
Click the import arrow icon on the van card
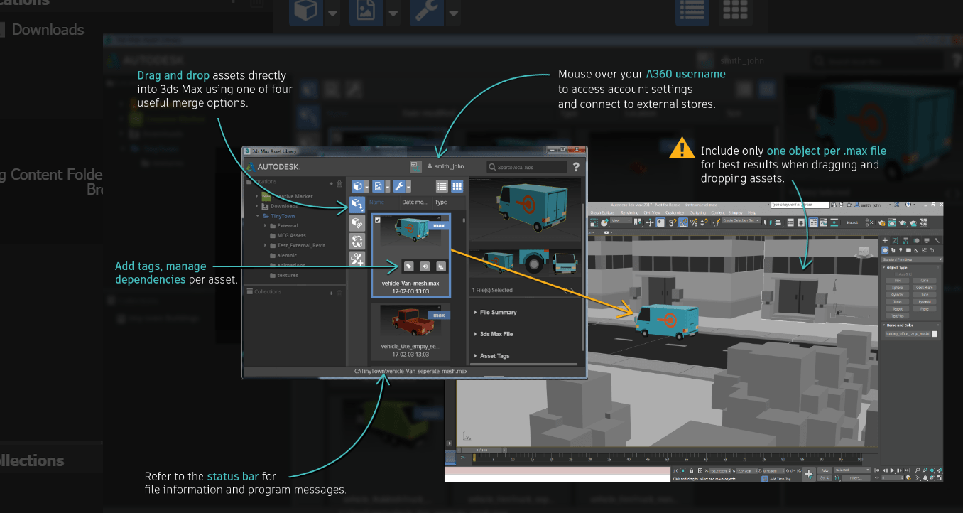[425, 266]
